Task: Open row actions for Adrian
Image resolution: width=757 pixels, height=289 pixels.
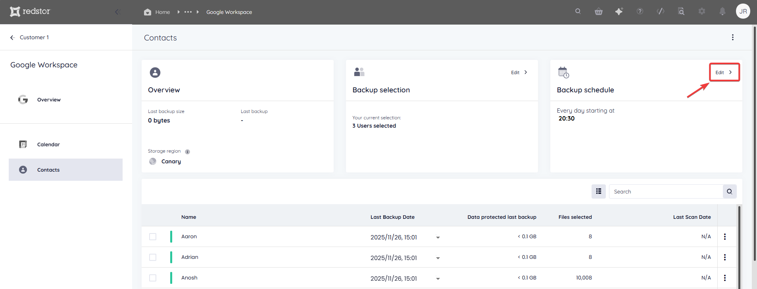Action: tap(725, 257)
